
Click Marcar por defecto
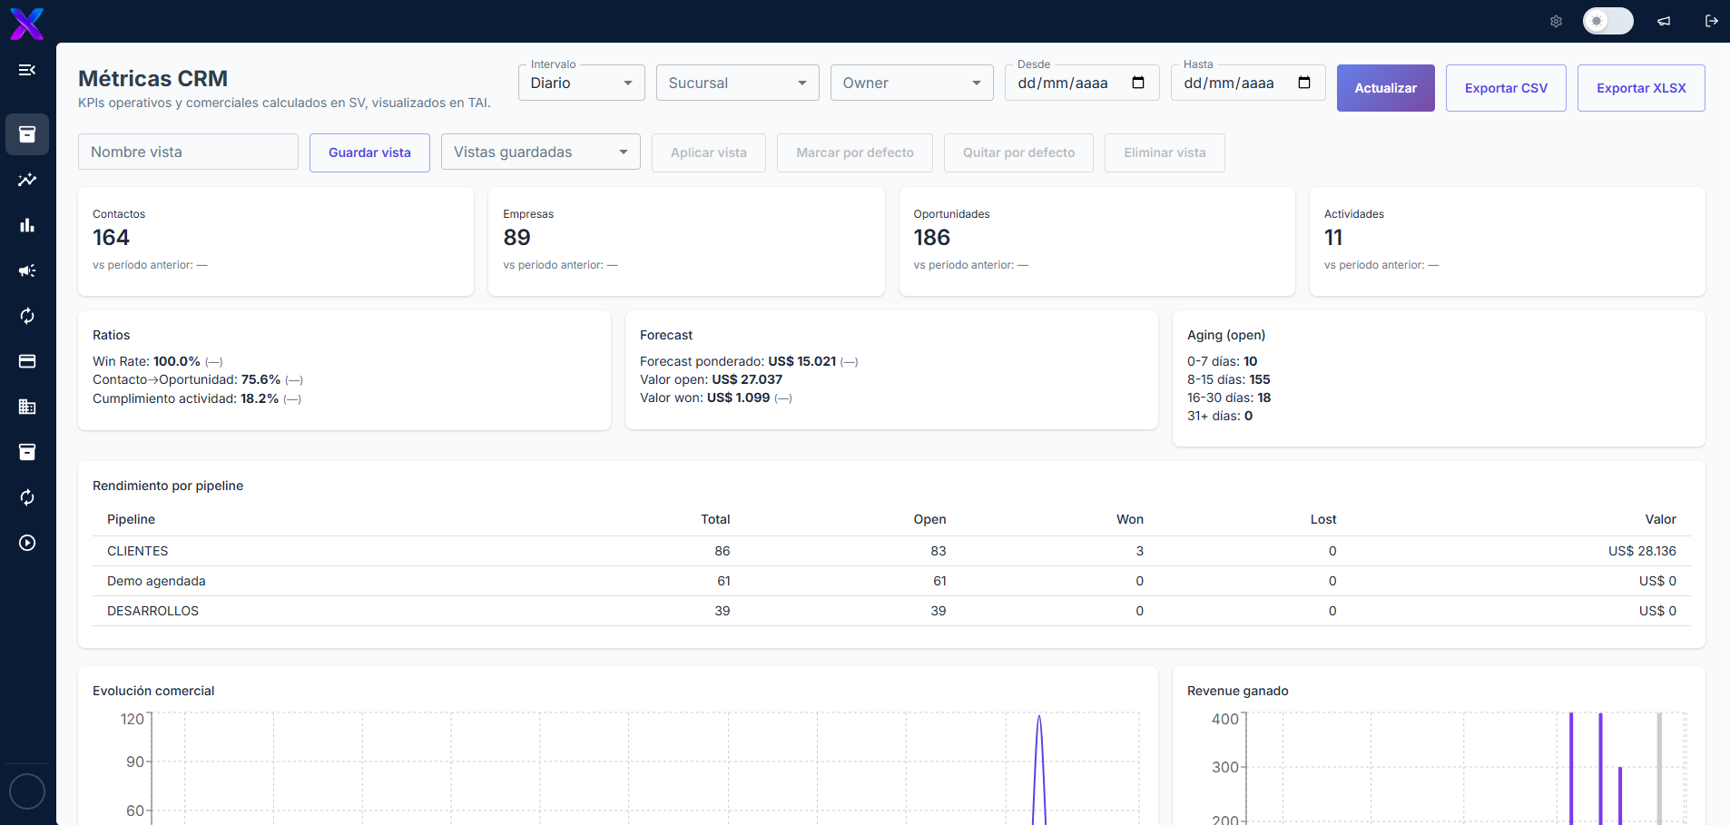coord(855,152)
